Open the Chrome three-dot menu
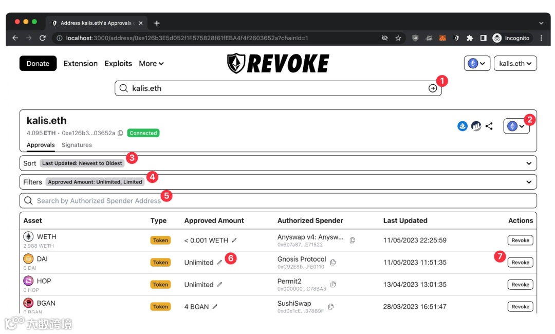Image resolution: width=555 pixels, height=334 pixels. tap(541, 38)
